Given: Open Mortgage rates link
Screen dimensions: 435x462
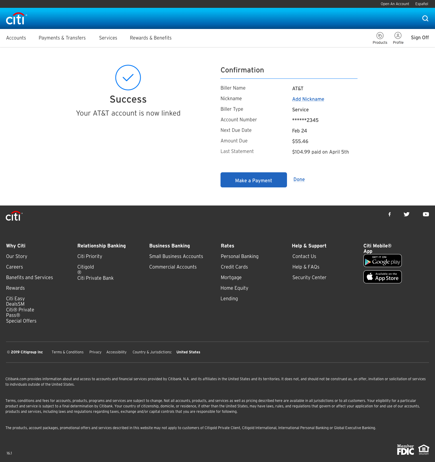Looking at the screenshot, I should point(231,277).
